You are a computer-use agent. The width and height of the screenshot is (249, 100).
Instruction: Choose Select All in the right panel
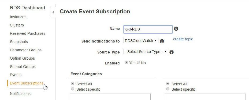[x=168, y=83]
